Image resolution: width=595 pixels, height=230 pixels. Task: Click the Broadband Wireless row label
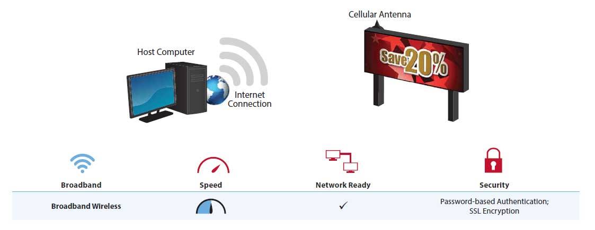(x=86, y=206)
